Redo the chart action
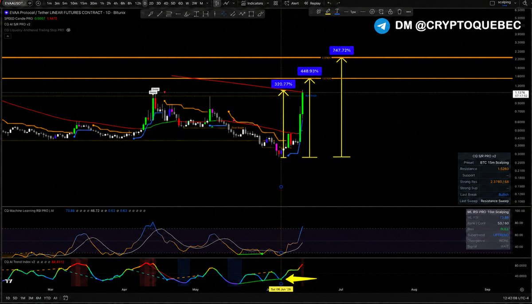 pyautogui.click(x=338, y=4)
